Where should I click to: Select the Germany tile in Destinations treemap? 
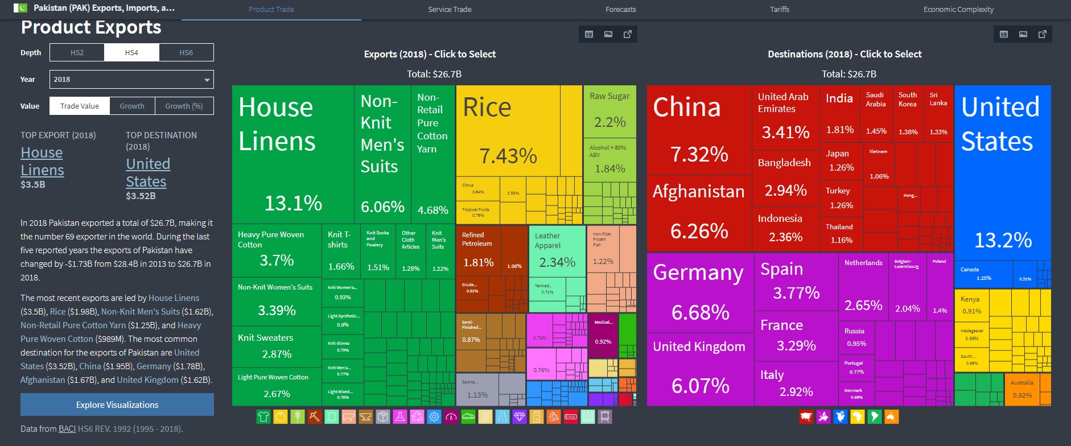(x=700, y=292)
